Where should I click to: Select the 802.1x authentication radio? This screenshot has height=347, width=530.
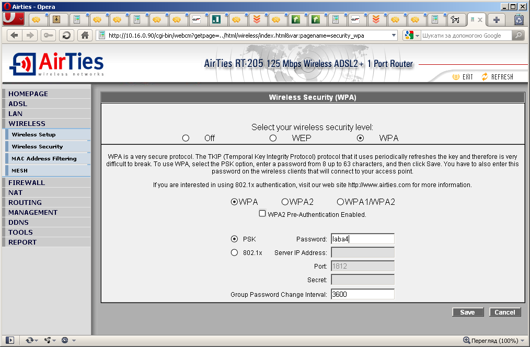coord(234,252)
